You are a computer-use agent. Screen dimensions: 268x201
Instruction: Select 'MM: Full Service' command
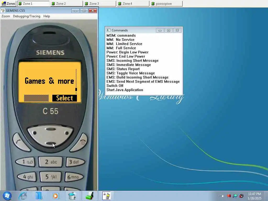pos(121,48)
